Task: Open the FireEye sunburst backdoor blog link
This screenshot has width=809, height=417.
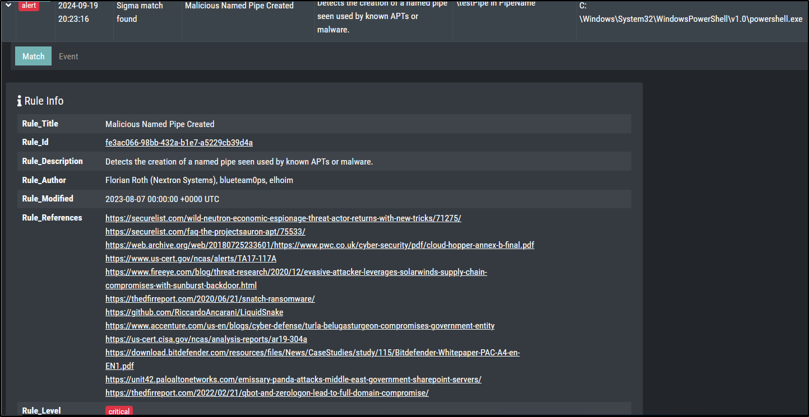Action: tap(296, 272)
